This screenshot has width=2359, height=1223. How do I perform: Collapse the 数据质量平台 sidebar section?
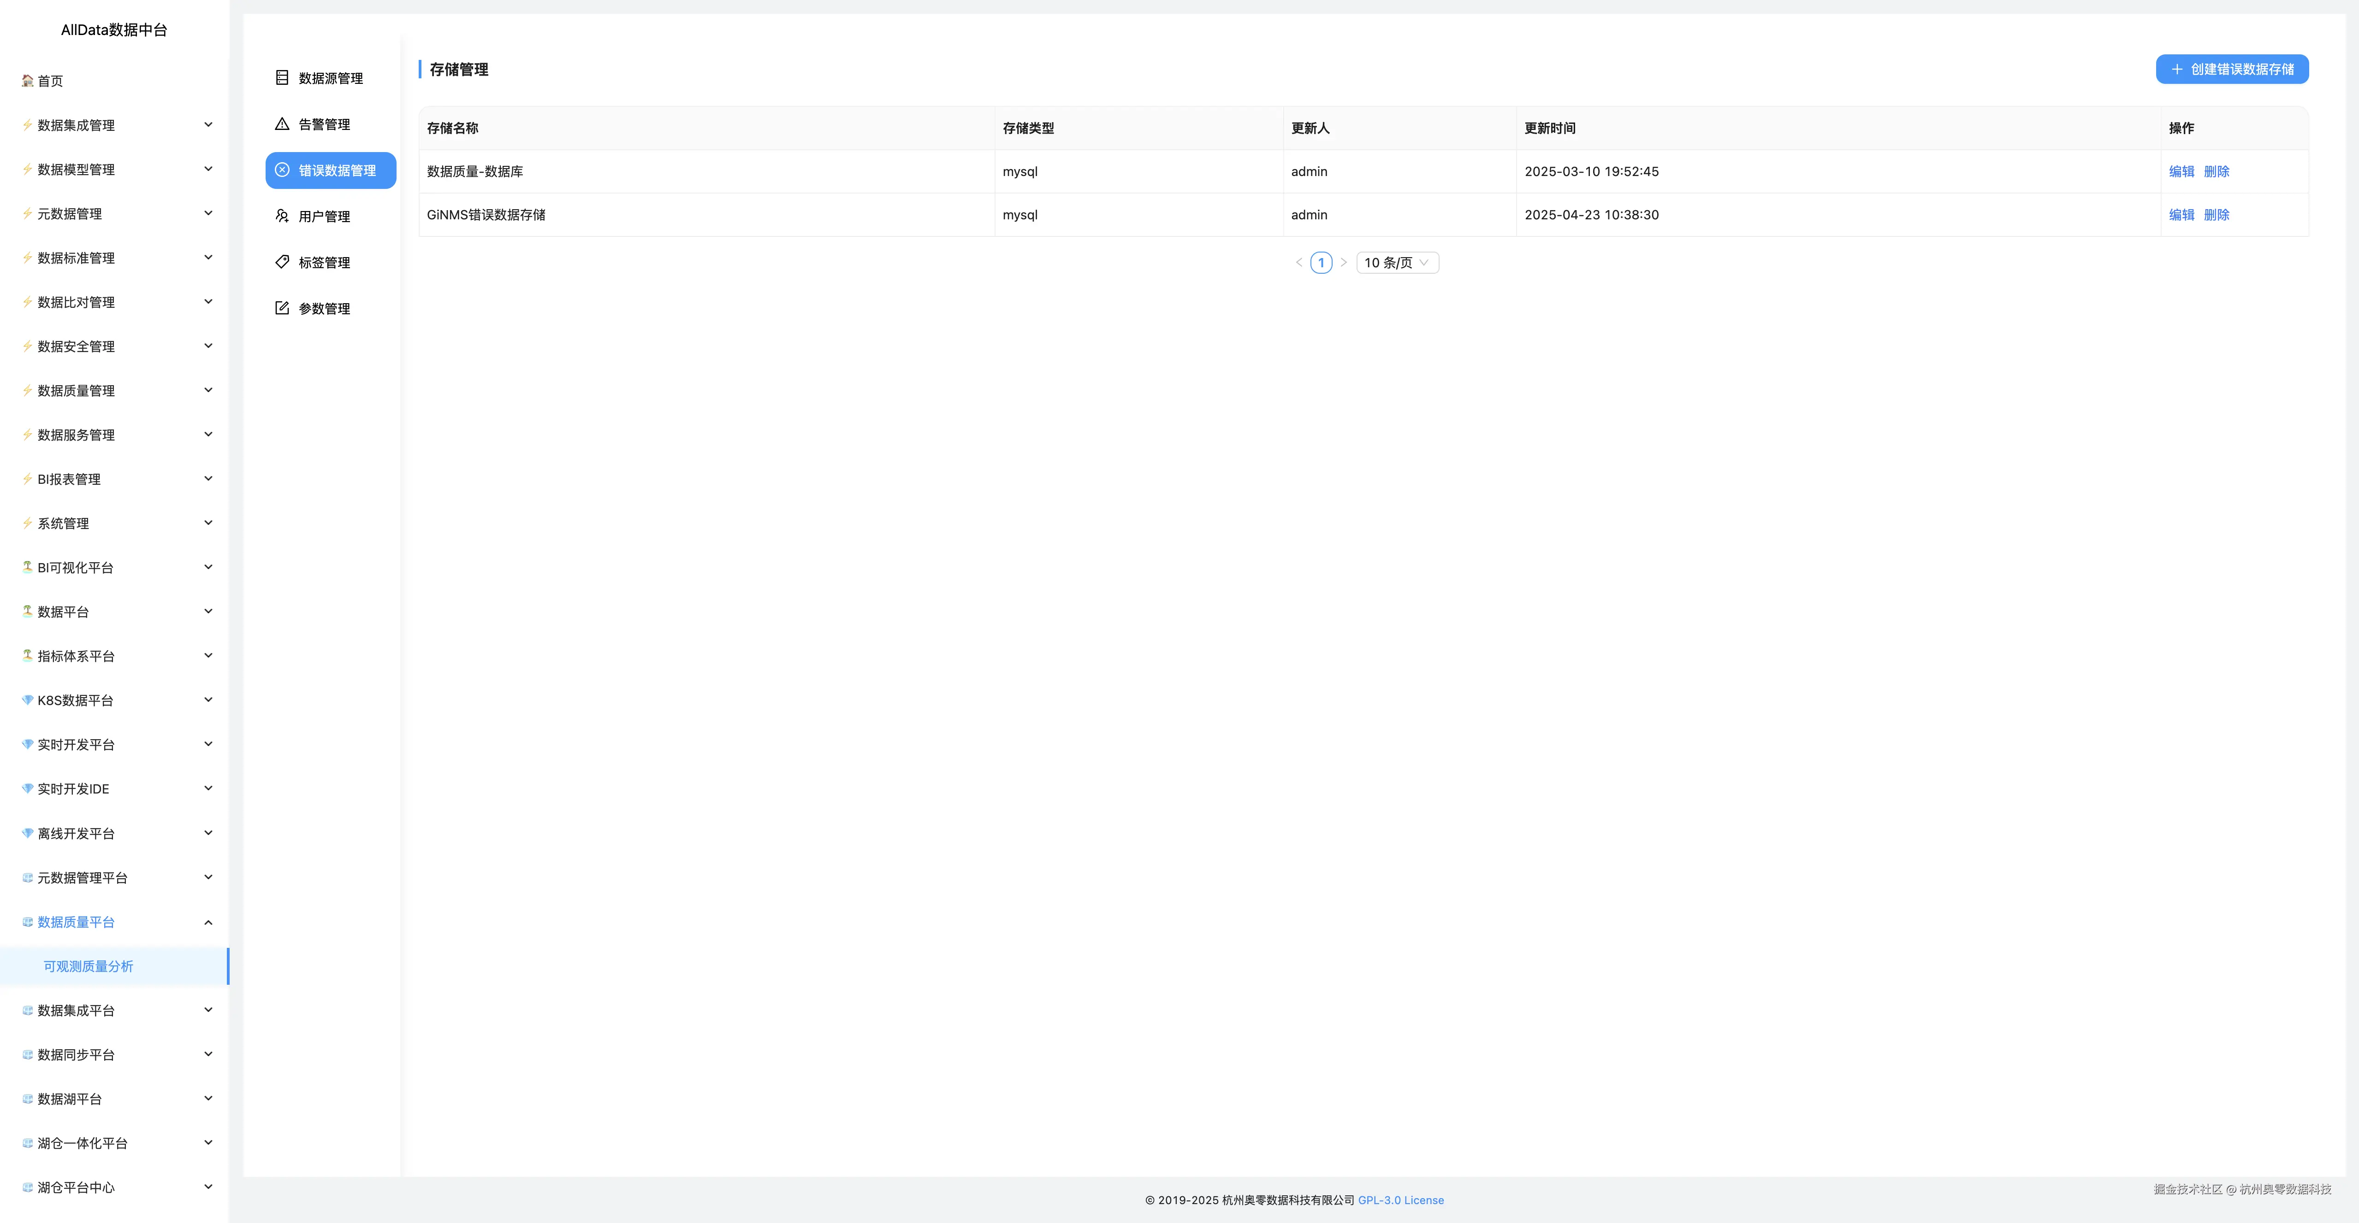208,922
